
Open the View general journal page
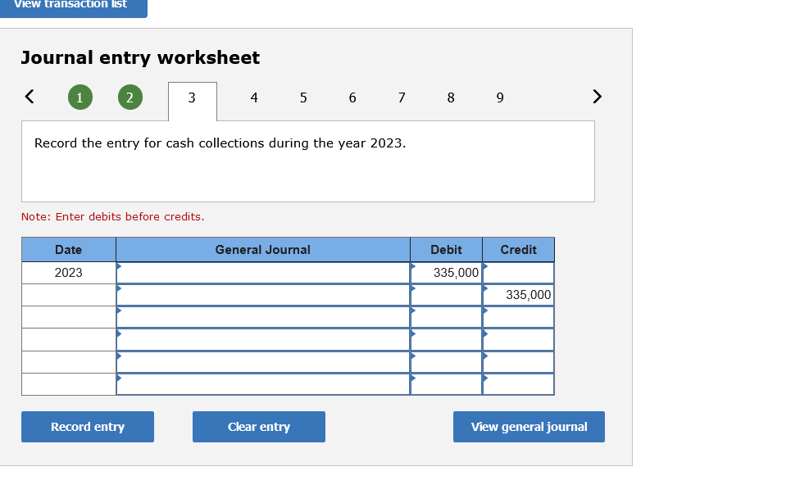[529, 426]
